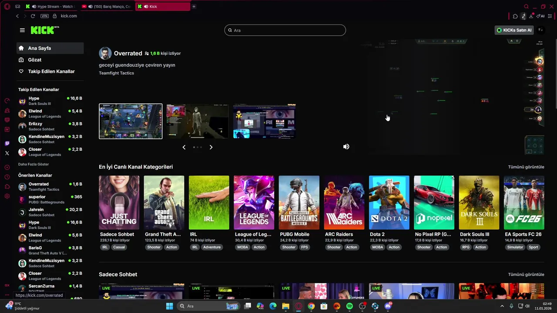The image size is (557, 313).
Task: Open the settings gear in Opera sidebar
Action: tap(7, 196)
